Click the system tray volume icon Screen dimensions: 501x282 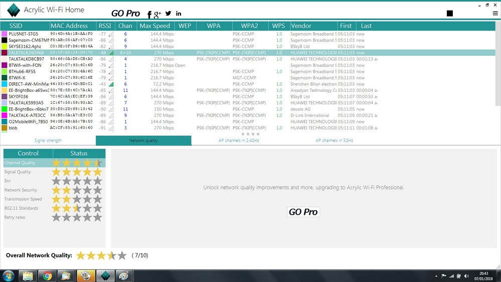(466, 276)
